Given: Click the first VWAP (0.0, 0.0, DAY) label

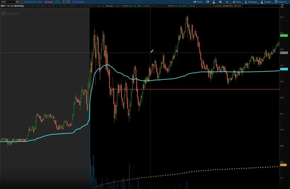Looking at the screenshot, I should pos(132,6).
